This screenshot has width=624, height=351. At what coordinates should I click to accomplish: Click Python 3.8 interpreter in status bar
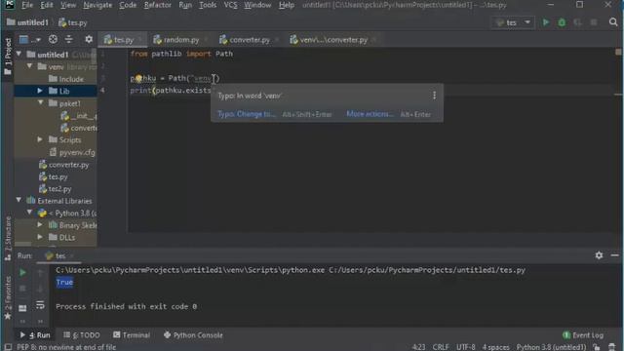pyautogui.click(x=551, y=347)
